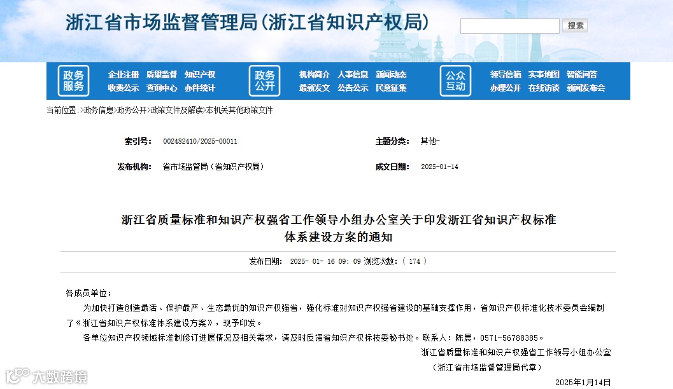Viewport: 673px width, 389px height.
Task: Go to 最新发文 page
Action: point(315,88)
